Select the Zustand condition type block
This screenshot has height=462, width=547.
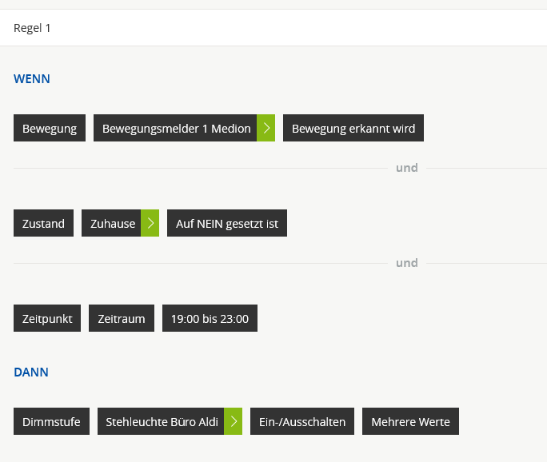pos(43,223)
